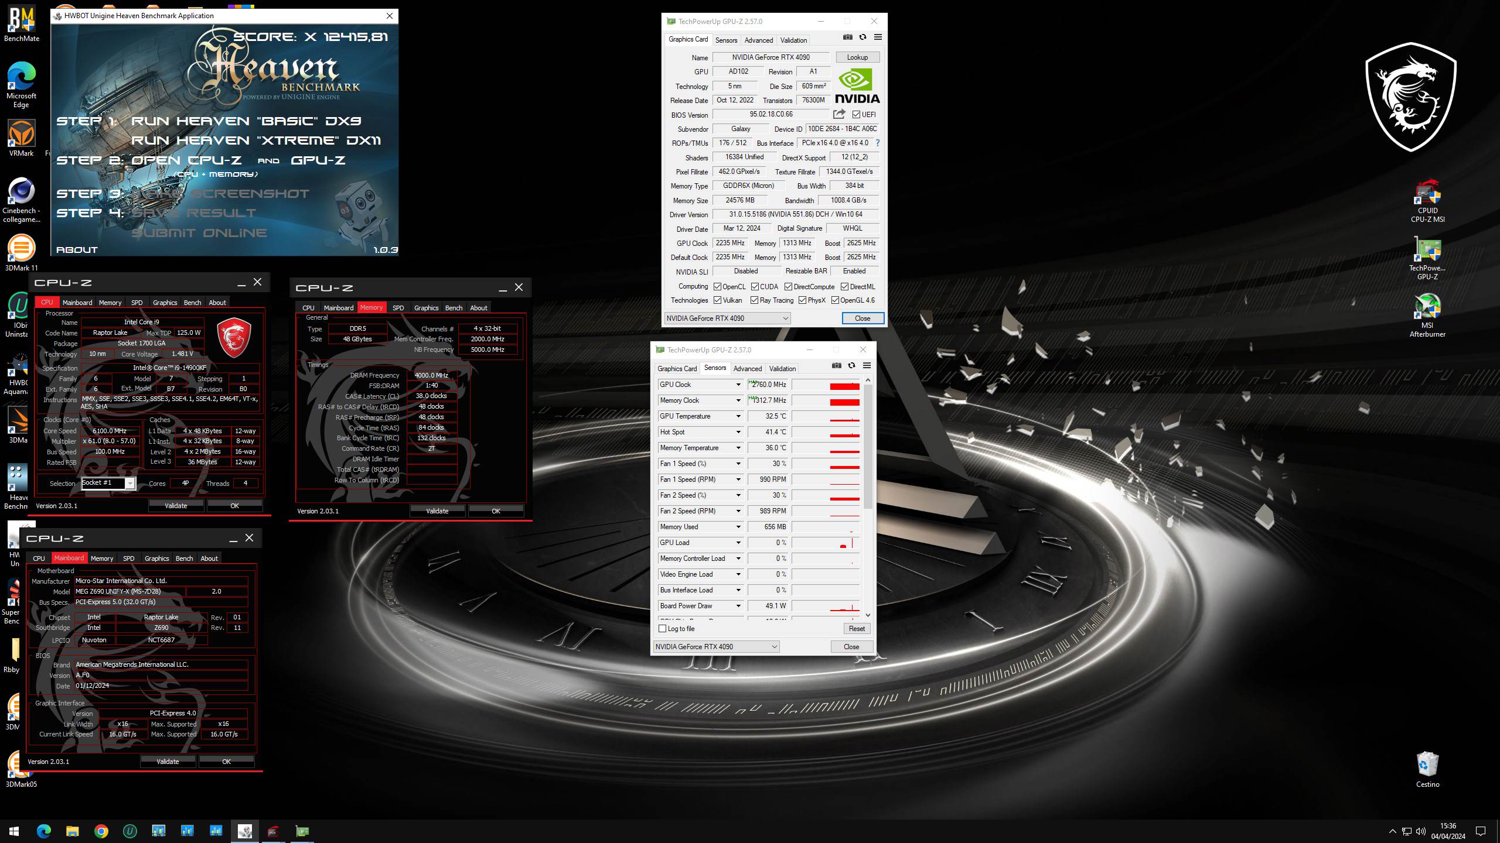Enable Log to file checkbox
The height and width of the screenshot is (843, 1500).
pos(663,629)
